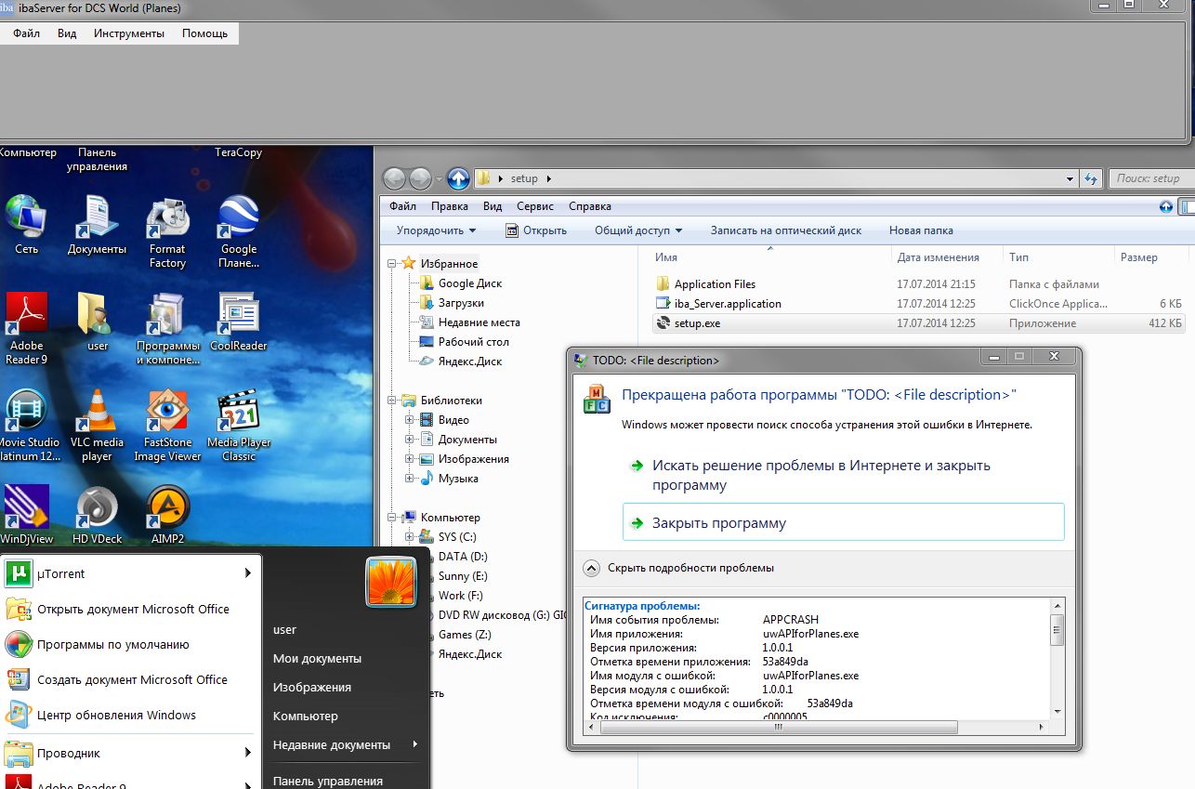Open the HD VDeck desktop shortcut
This screenshot has width=1195, height=789.
[x=97, y=514]
